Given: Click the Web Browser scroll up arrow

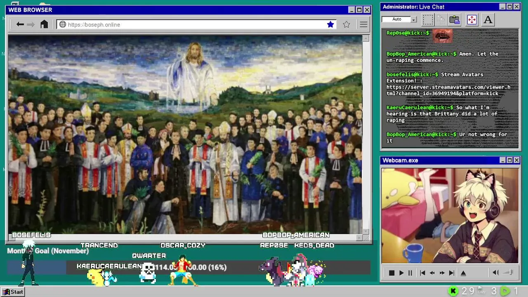Looking at the screenshot, I should point(365,38).
